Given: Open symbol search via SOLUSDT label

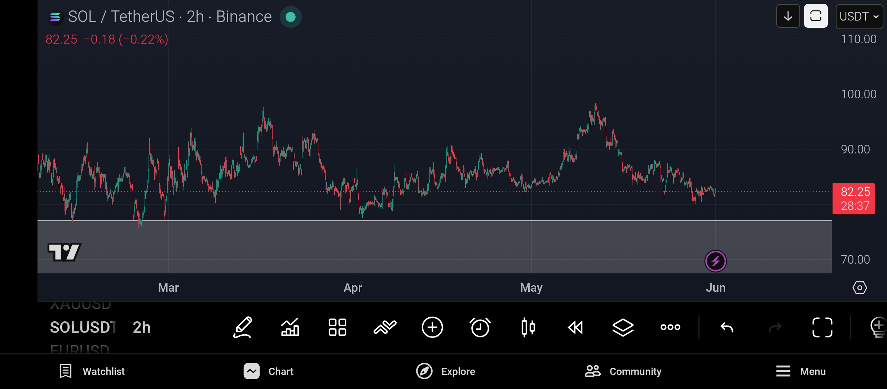Looking at the screenshot, I should click(83, 327).
